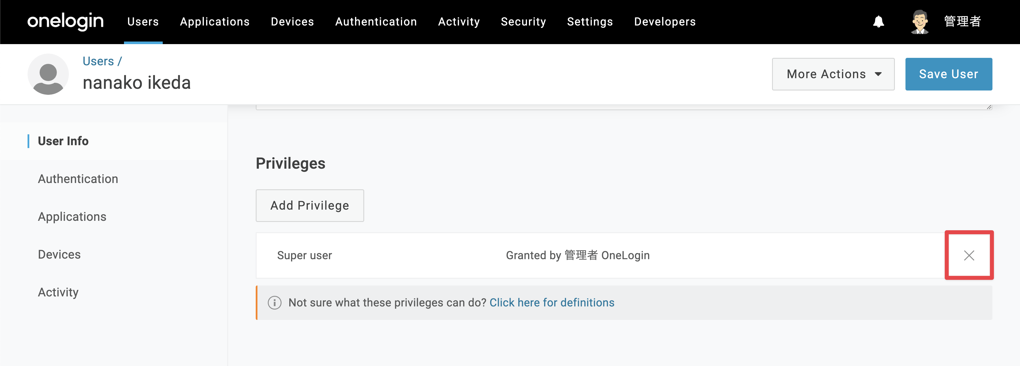
Task: Click the 'nanako ikeda' page title
Action: pos(137,83)
